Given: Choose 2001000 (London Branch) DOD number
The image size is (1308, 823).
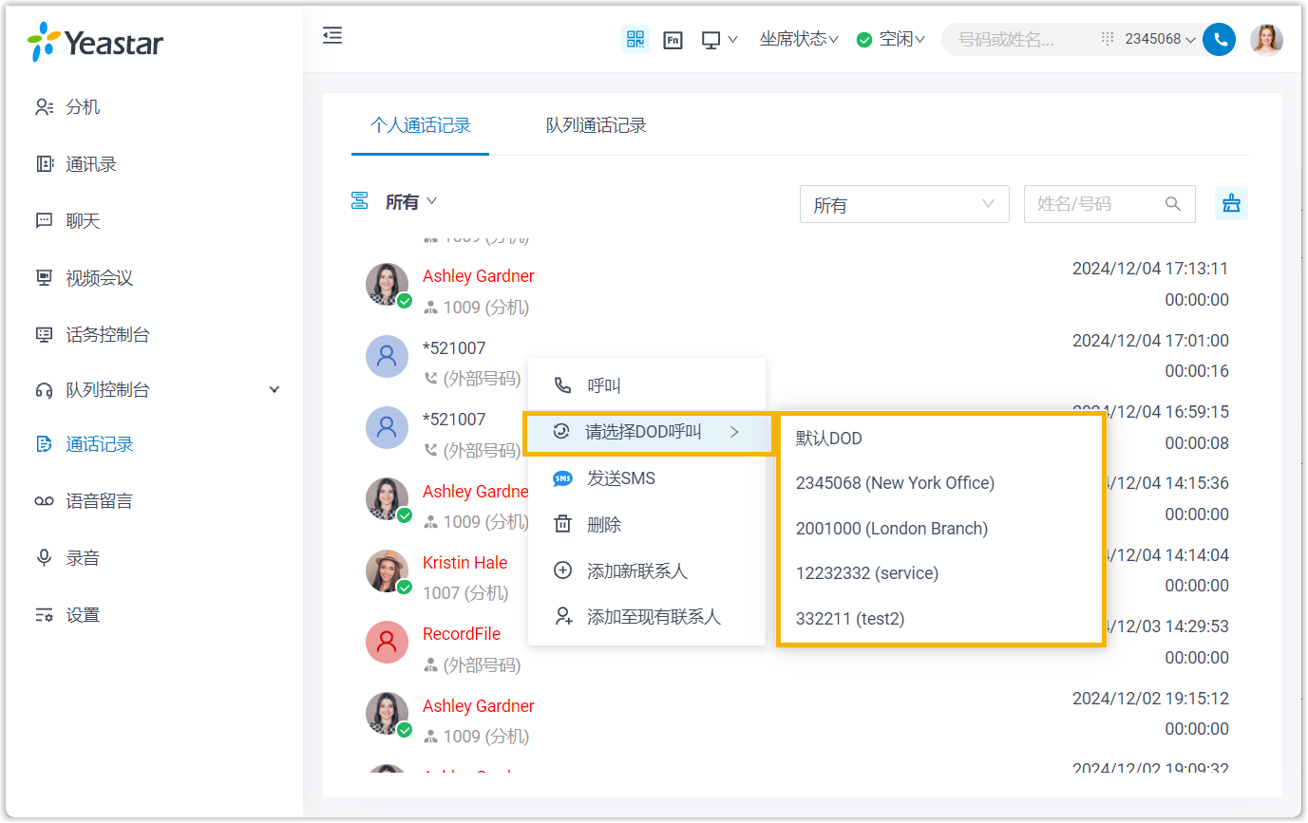Looking at the screenshot, I should [x=891, y=529].
